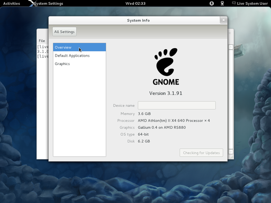Click the memory value 3.6 GiB

click(x=144, y=114)
